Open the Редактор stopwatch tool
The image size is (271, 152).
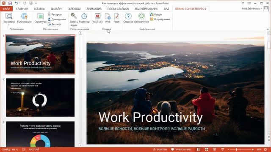(84, 18)
